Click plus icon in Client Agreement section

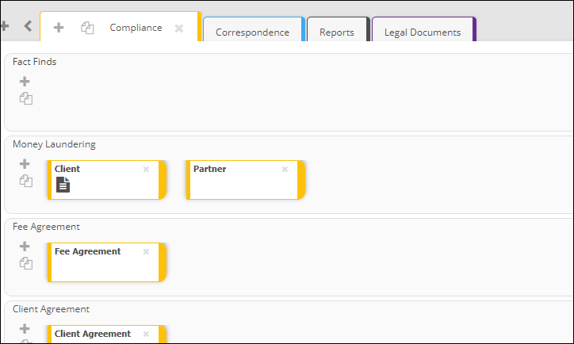(25, 328)
